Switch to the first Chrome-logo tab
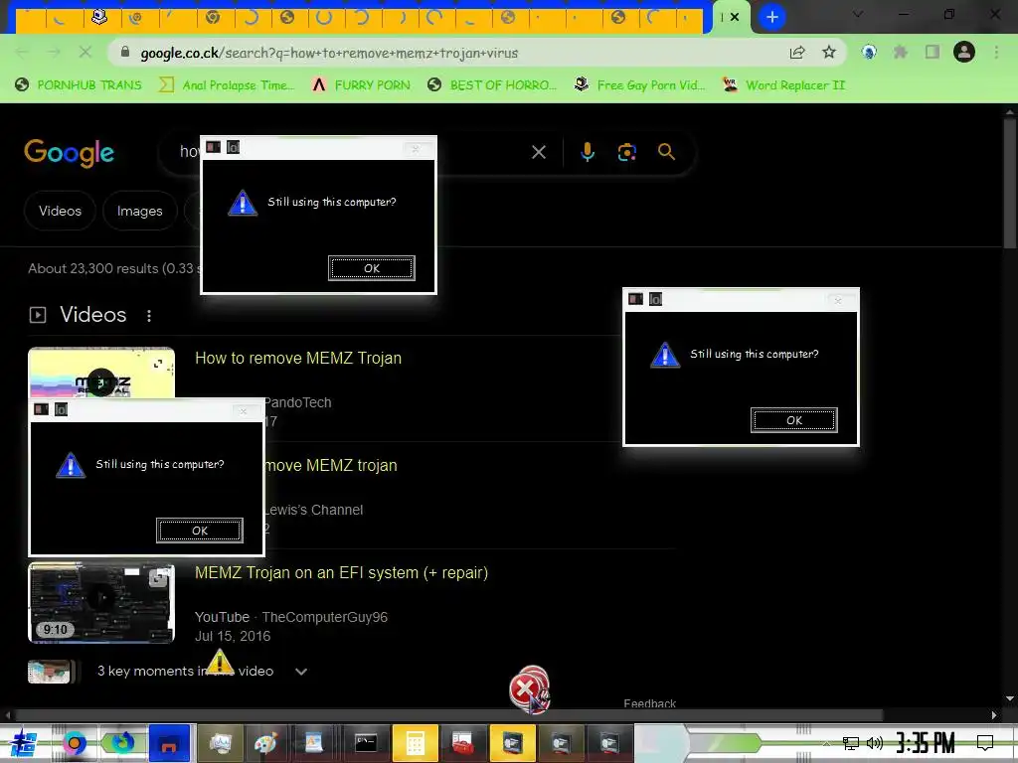The width and height of the screenshot is (1018, 763). tap(213, 17)
